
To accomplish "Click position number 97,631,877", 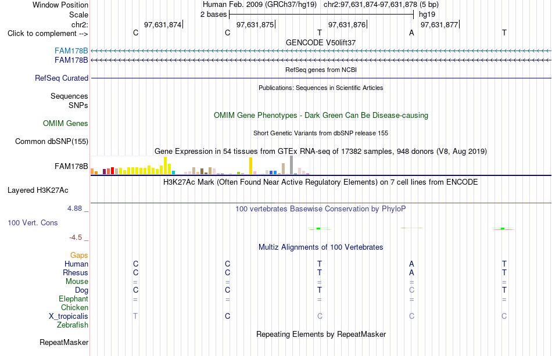I will pos(439,24).
